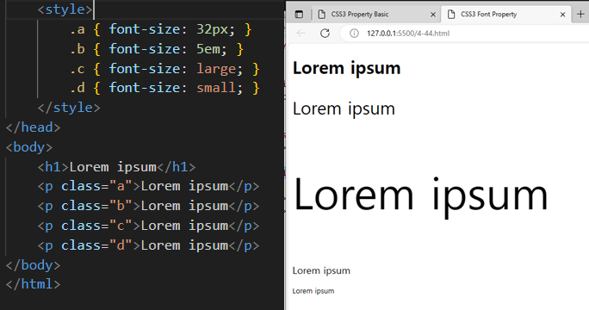This screenshot has width=589, height=310.
Task: Click the closing style tag line
Action: (69, 108)
